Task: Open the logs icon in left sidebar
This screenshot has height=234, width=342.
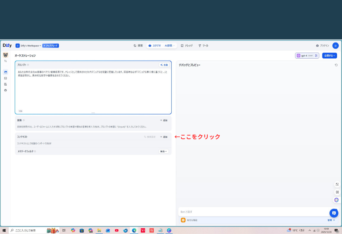Action: pyautogui.click(x=5, y=84)
